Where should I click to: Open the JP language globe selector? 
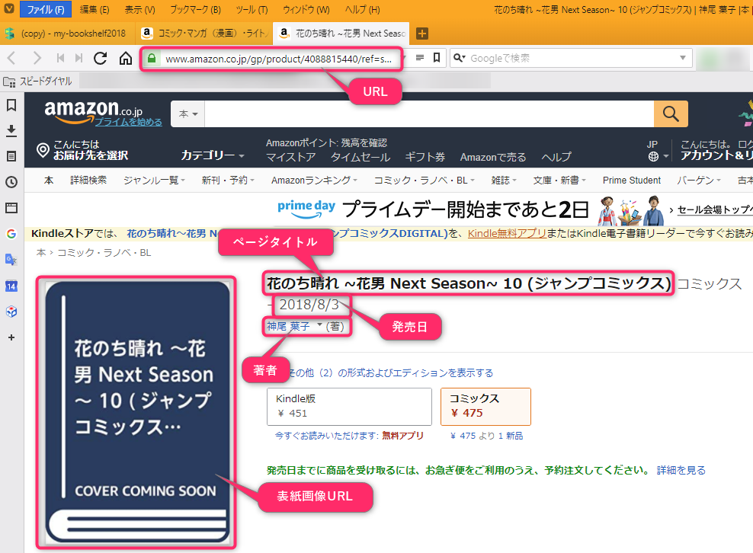click(658, 151)
